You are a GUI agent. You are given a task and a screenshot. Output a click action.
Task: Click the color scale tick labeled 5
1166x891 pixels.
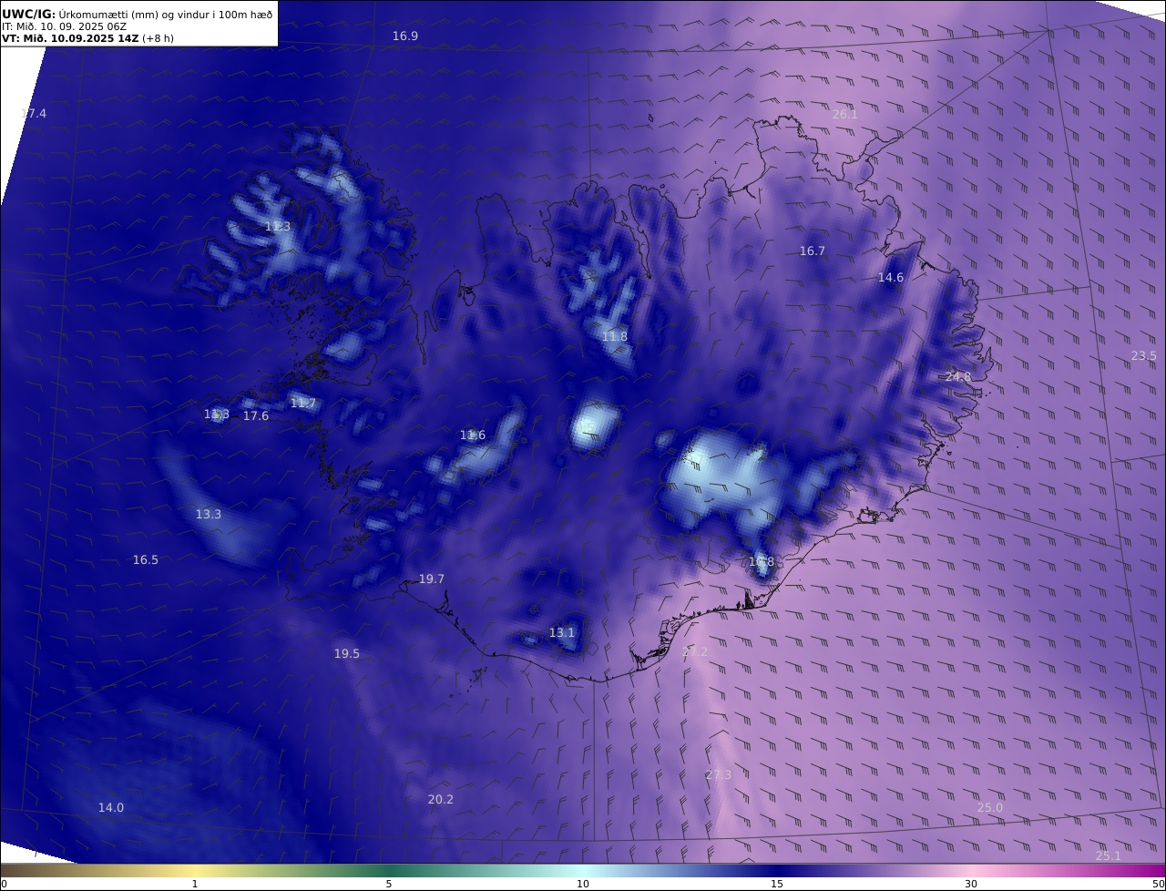pyautogui.click(x=389, y=884)
